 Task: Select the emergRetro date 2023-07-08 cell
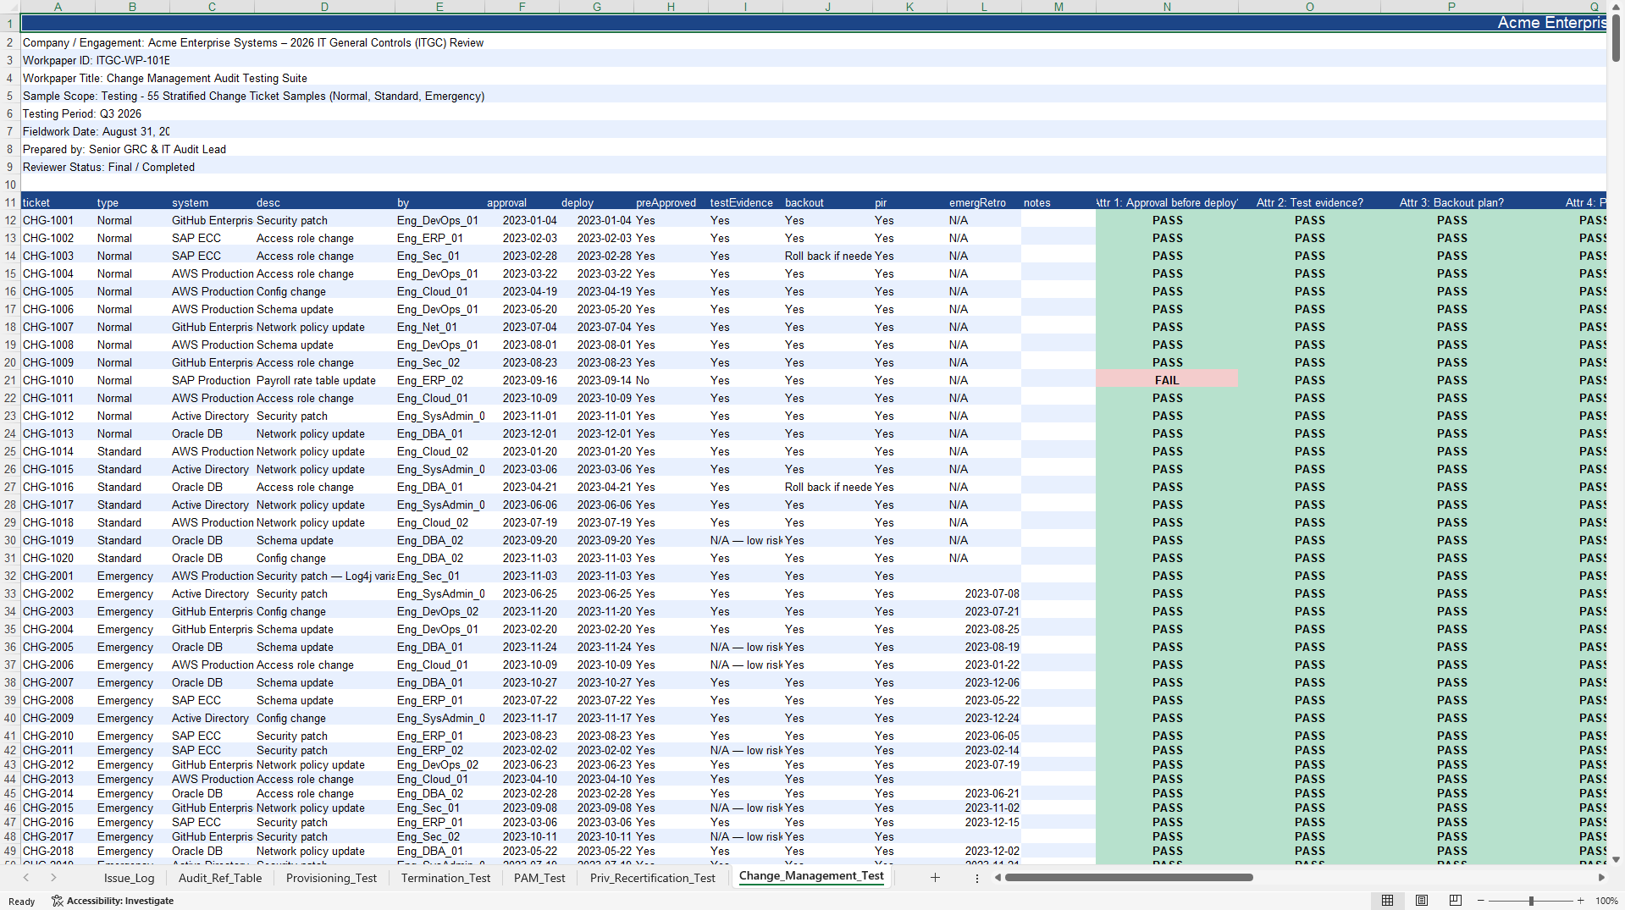click(x=984, y=593)
